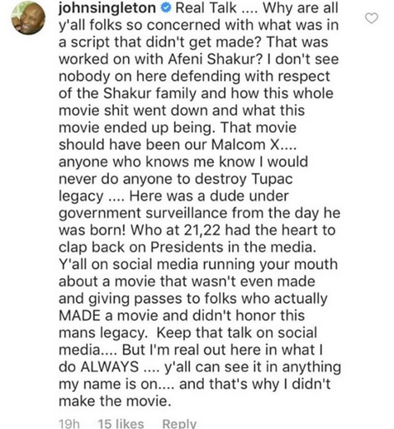View the 15 likes list
This screenshot has height=429, width=394.
[x=121, y=423]
